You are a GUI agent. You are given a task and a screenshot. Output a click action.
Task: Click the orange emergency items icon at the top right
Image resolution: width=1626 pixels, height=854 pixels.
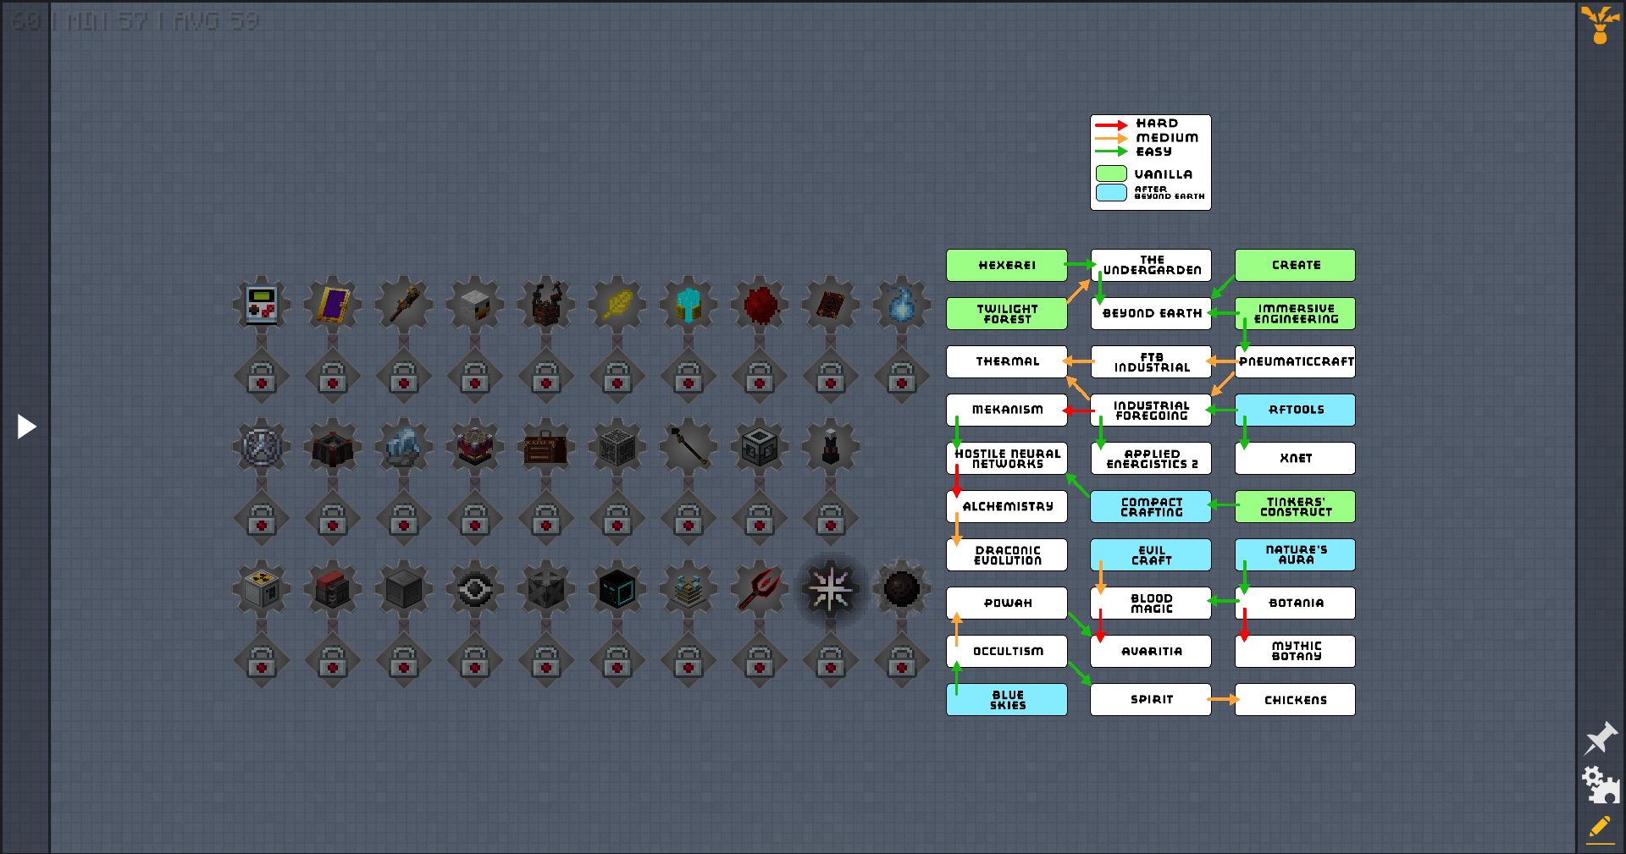1600,24
